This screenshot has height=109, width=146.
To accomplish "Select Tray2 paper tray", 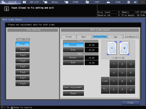I will click(23, 49).
